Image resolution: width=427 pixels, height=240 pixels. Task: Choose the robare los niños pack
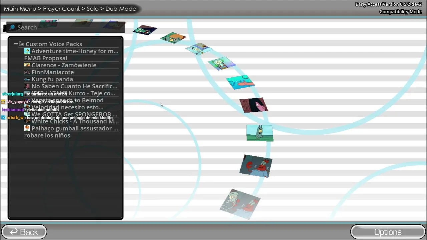[x=47, y=135]
